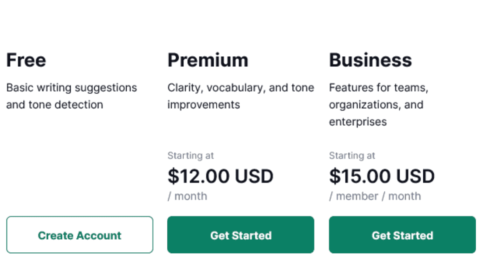Image resolution: width=484 pixels, height=268 pixels.
Task: Select the Business plan heading
Action: pos(371,60)
